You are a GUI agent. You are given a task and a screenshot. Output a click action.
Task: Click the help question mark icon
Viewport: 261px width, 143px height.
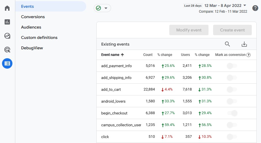coord(255,8)
